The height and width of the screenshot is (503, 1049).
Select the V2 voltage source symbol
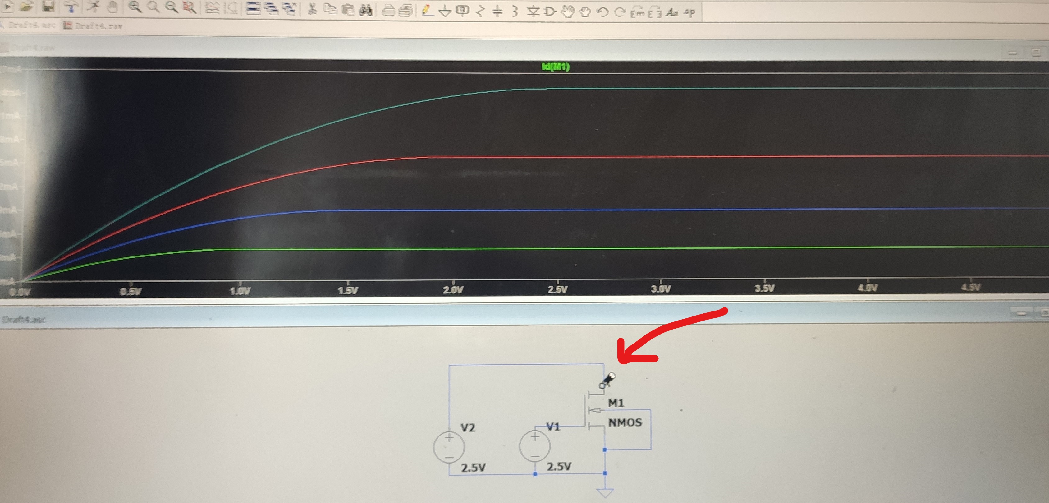point(450,446)
